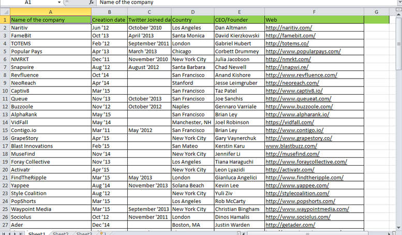Click horizontal scrollbar right arrow
The image size is (402, 235).
click(x=389, y=233)
